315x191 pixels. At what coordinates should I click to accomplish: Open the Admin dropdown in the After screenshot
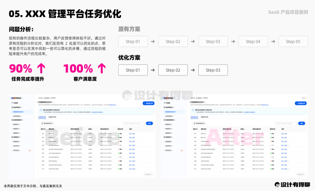304,98
